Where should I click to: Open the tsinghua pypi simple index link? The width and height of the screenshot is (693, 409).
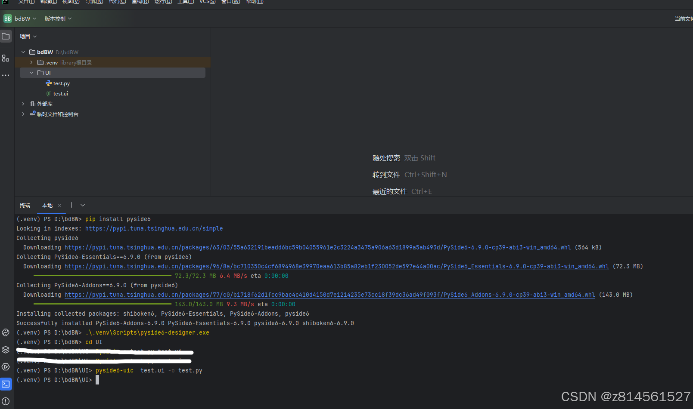[154, 228]
